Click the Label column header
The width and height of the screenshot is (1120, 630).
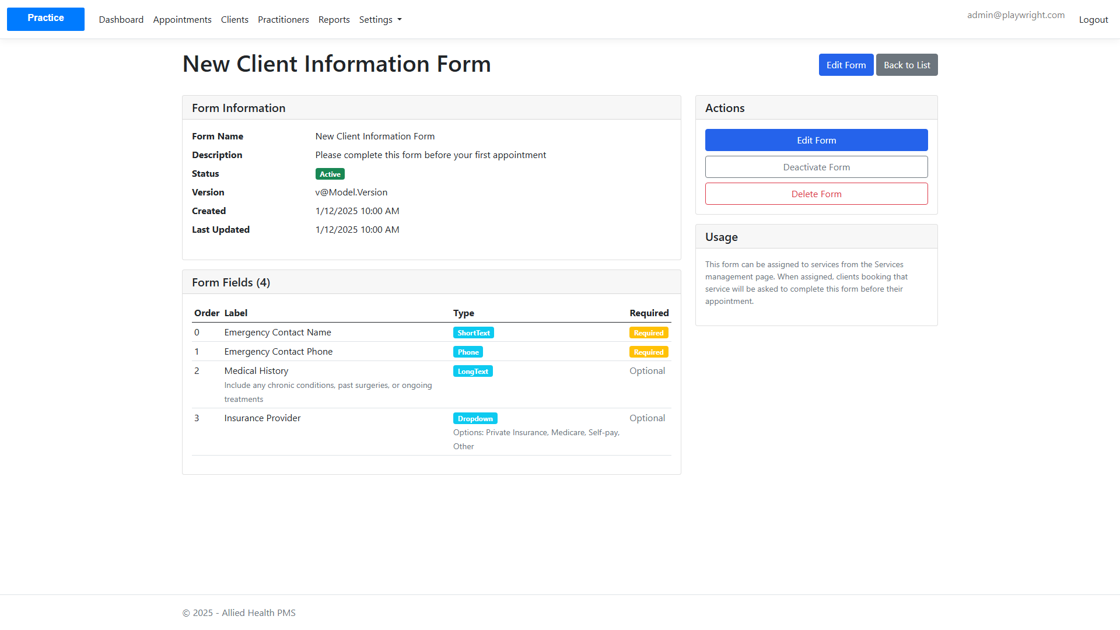236,313
